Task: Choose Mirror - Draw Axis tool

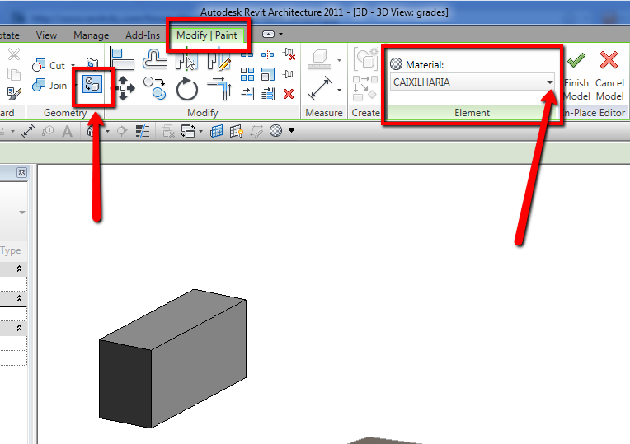Action: tap(219, 60)
